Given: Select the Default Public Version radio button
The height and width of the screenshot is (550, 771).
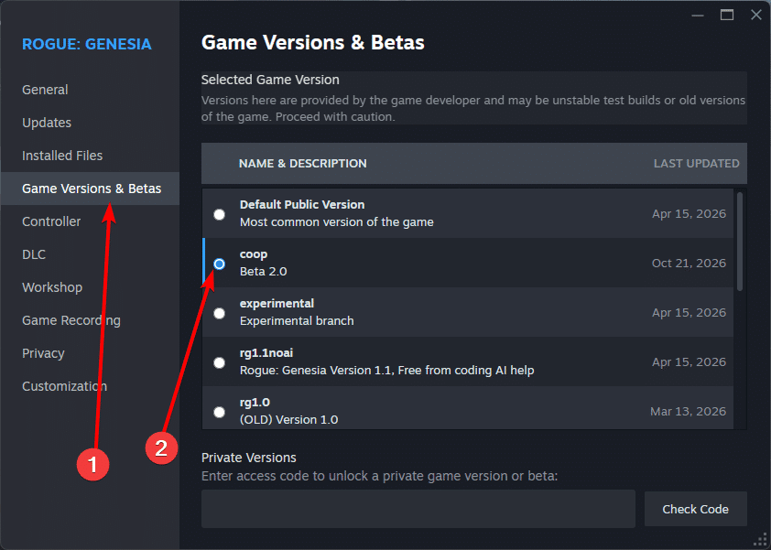Looking at the screenshot, I should point(219,214).
